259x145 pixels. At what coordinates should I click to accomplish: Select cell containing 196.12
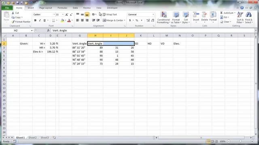(51, 52)
